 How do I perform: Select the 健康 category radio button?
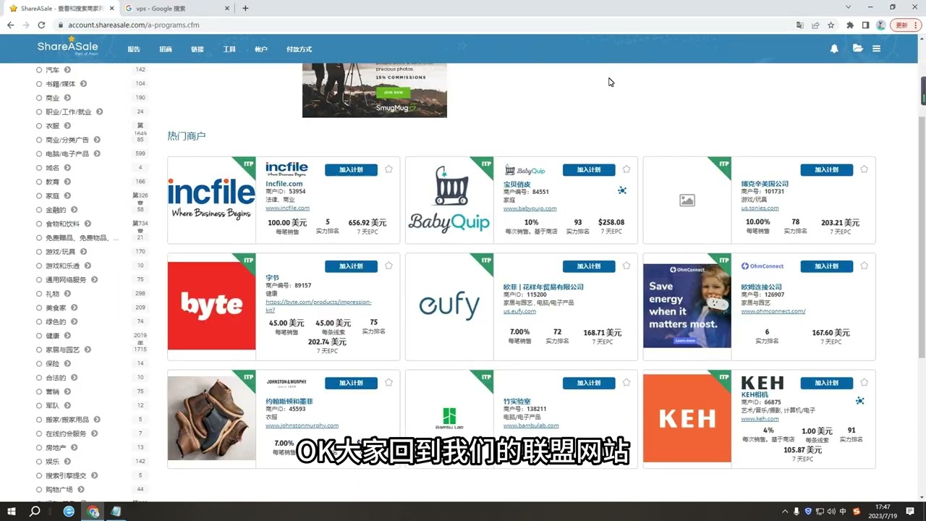point(39,336)
